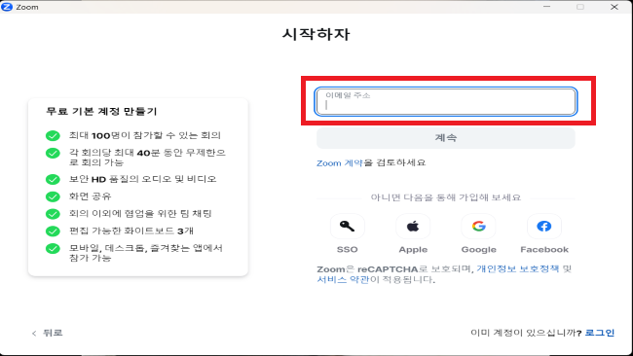Click the 편집 가능한 화이트보드 3개 line
The image size is (633, 356).
(x=131, y=231)
